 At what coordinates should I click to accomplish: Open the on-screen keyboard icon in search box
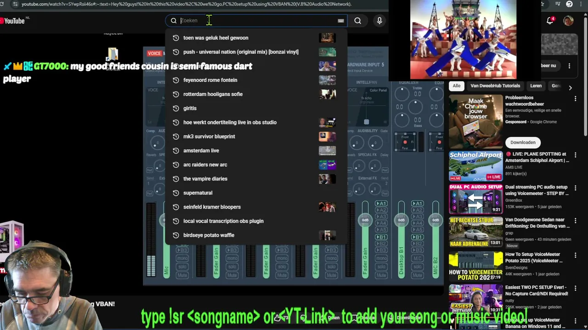(341, 21)
